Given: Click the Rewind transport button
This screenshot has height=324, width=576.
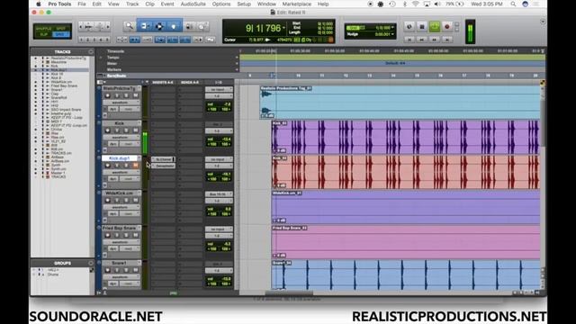Looking at the screenshot, I should point(422,39).
